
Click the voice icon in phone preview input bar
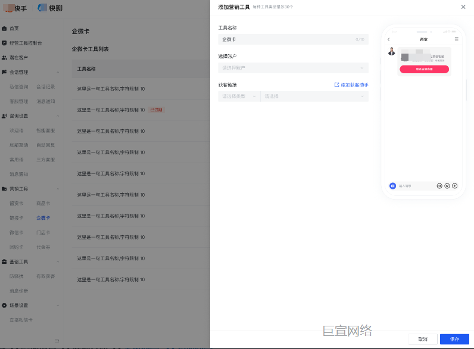(x=439, y=186)
